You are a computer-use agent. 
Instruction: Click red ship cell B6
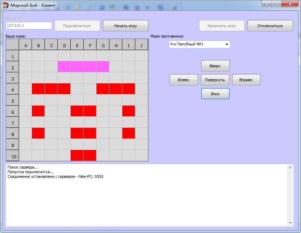tap(38, 111)
